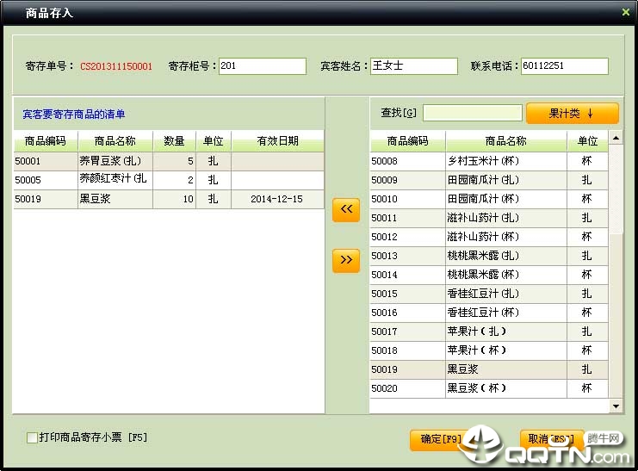The width and height of the screenshot is (638, 471).
Task: Enable 打印商品寄存小票 checkbox
Action: click(x=33, y=437)
